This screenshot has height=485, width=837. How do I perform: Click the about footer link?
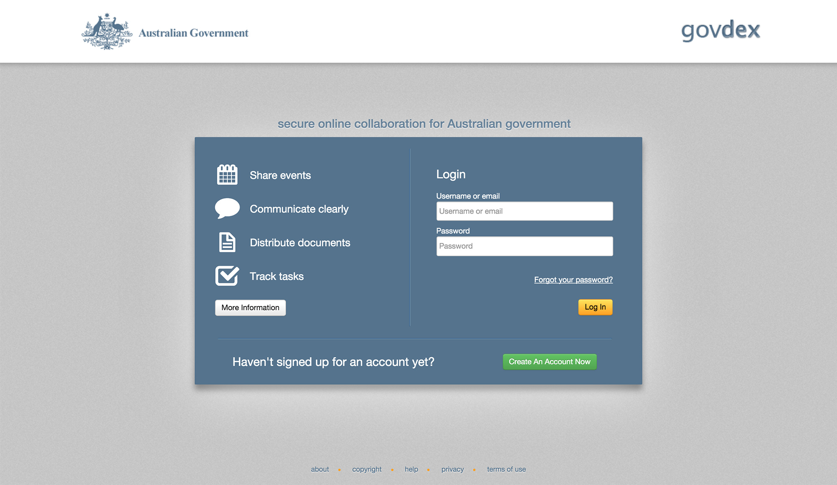pyautogui.click(x=320, y=469)
